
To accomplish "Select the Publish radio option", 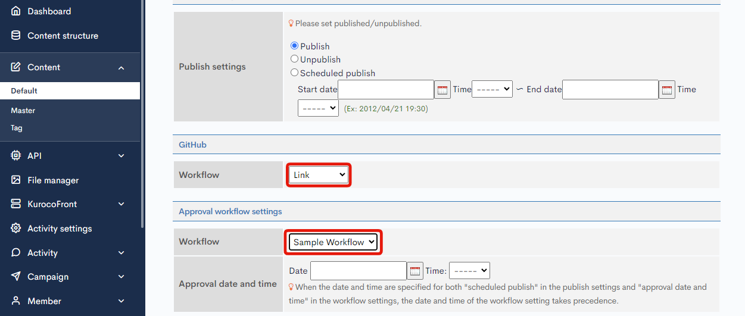I will (x=294, y=46).
